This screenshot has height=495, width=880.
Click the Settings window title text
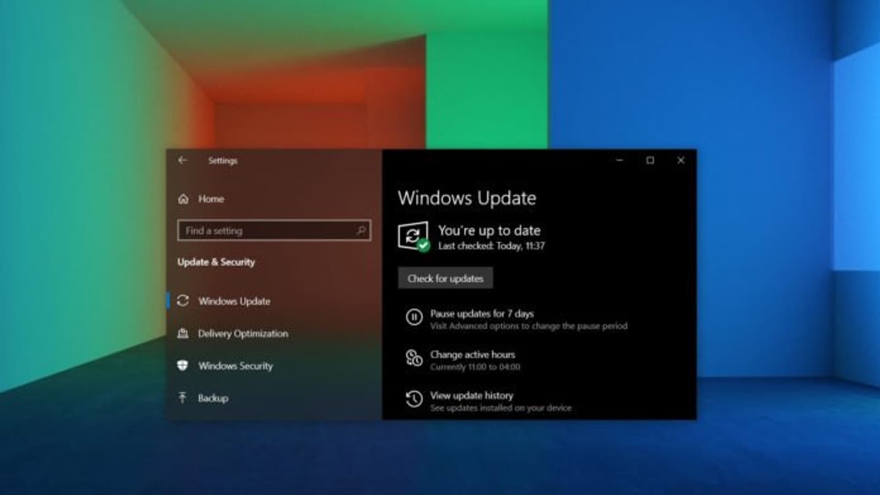[223, 161]
